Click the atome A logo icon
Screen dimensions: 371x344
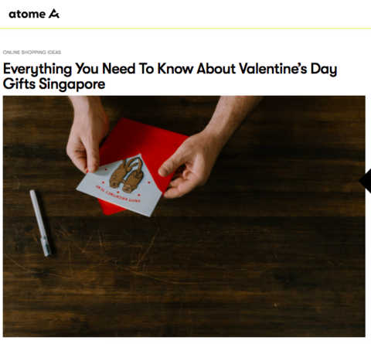(54, 13)
